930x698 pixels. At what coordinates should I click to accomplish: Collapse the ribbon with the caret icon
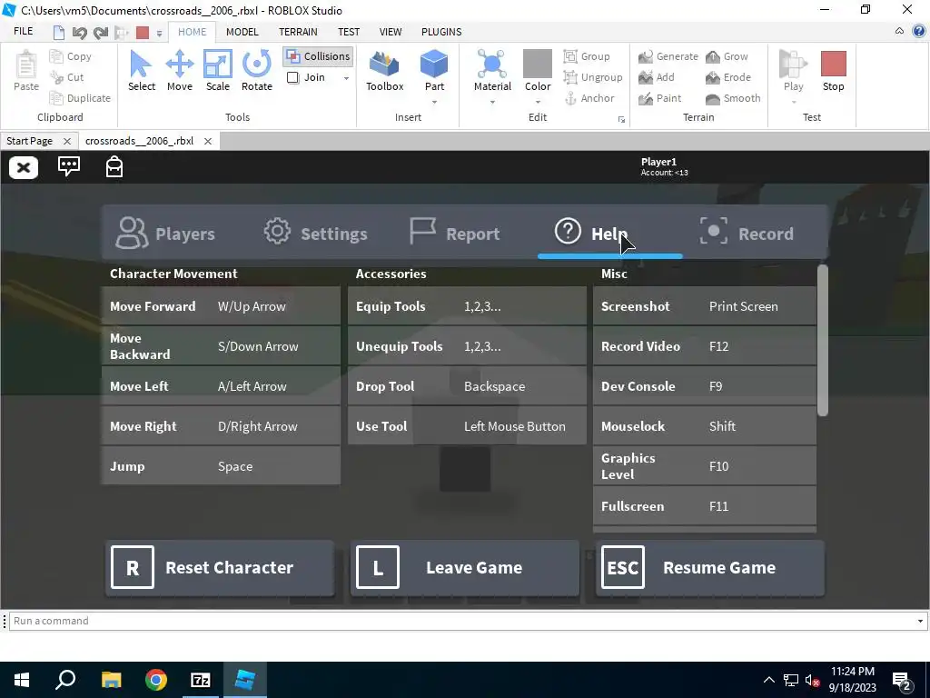pyautogui.click(x=899, y=32)
